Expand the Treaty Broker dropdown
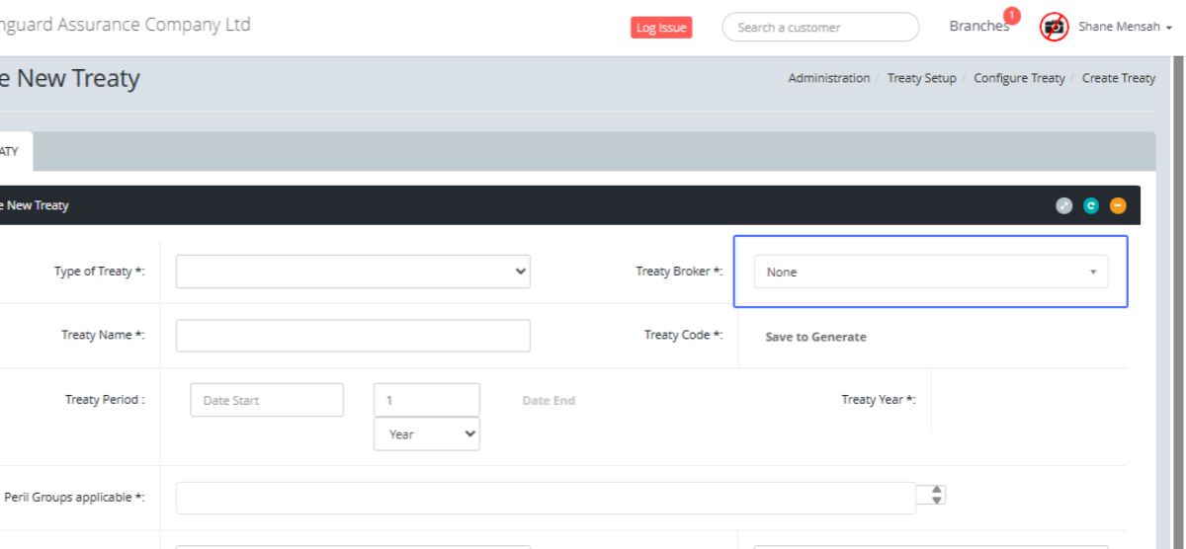This screenshot has width=1186, height=549. (x=930, y=272)
